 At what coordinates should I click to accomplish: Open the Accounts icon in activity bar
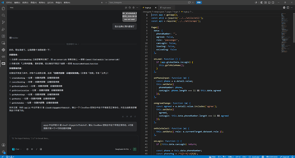point(3,145)
